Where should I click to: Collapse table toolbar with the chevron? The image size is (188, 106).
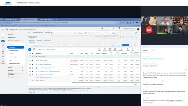coord(138,50)
